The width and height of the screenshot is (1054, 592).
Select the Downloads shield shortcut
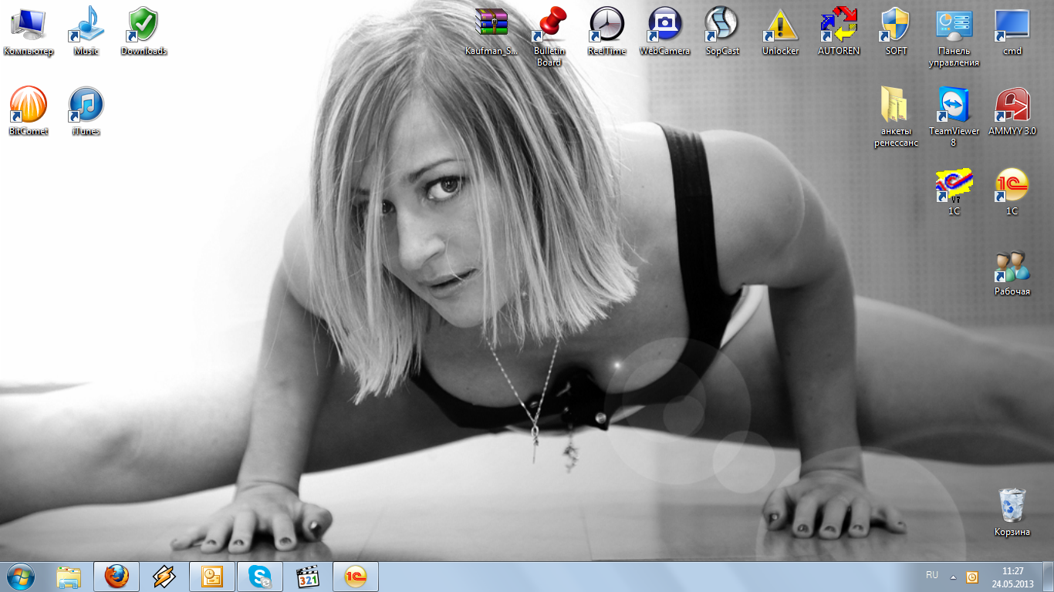[144, 31]
